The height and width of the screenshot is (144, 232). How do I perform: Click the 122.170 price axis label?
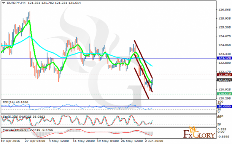tap(225, 72)
